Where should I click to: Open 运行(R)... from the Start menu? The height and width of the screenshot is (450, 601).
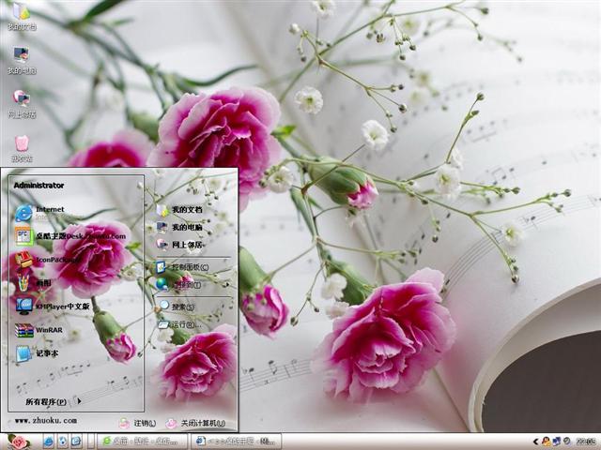tap(180, 325)
